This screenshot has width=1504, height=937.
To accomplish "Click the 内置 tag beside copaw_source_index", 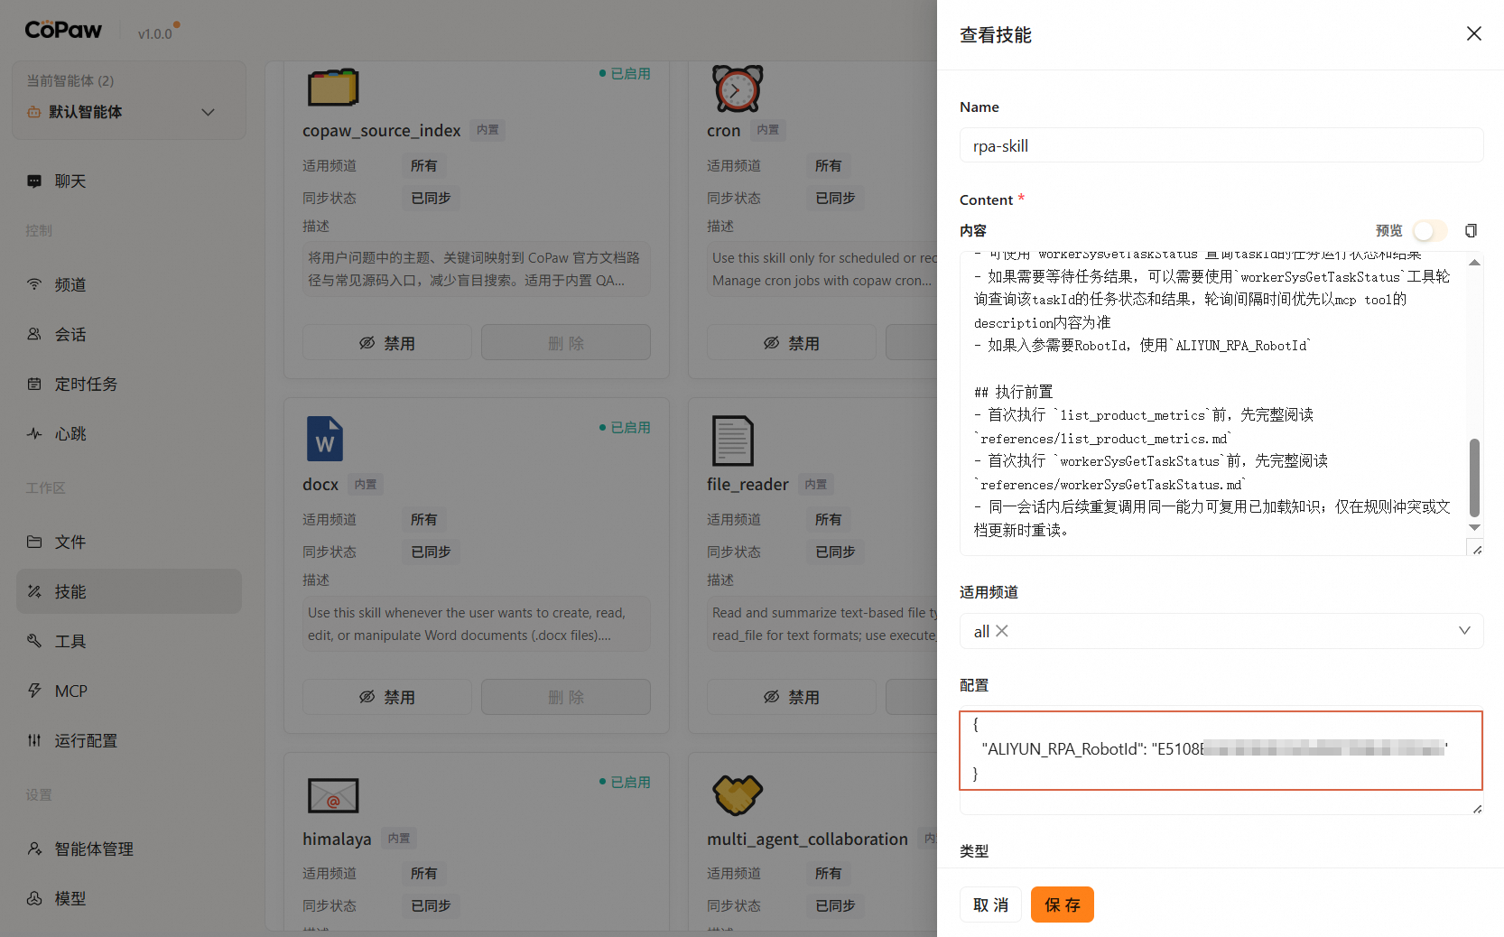I will (x=487, y=130).
